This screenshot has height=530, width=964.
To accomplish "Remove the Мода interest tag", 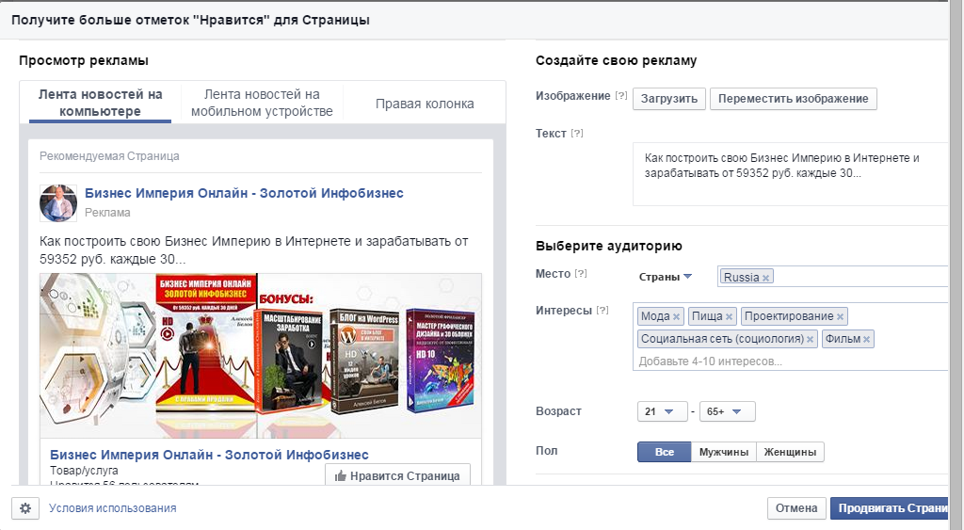I will point(676,316).
